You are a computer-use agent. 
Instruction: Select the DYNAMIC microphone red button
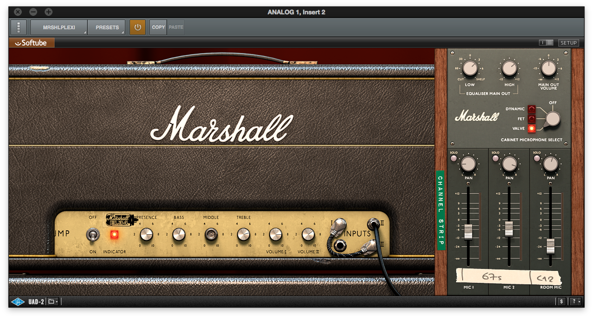[x=532, y=109]
